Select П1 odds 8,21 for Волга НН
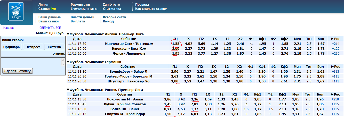The width and height of the screenshot is (344, 120). [168, 109]
